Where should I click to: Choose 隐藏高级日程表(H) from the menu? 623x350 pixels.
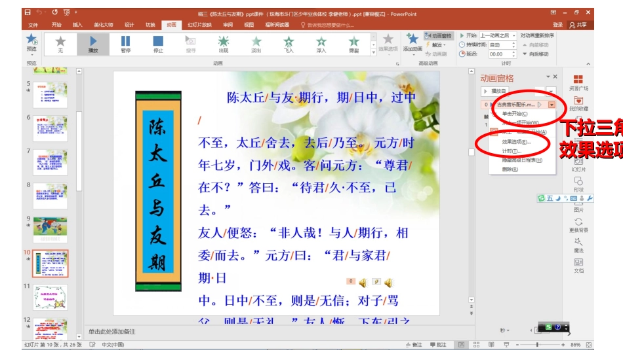click(x=522, y=160)
